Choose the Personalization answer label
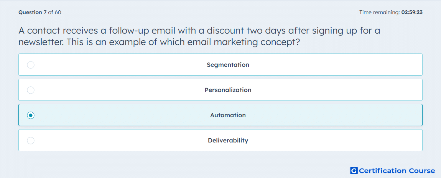This screenshot has width=441, height=178. (228, 90)
